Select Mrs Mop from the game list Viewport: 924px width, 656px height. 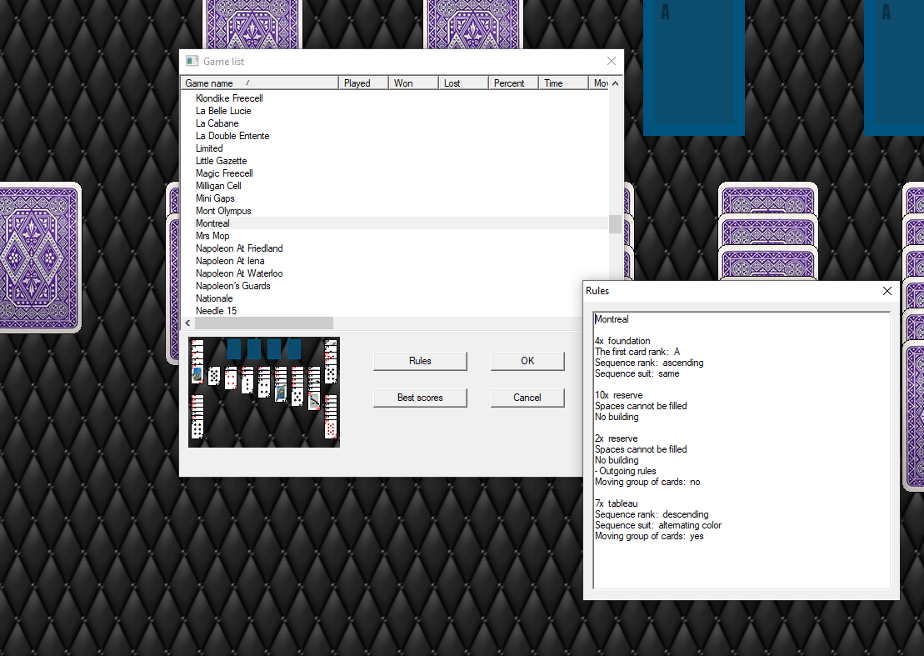212,236
